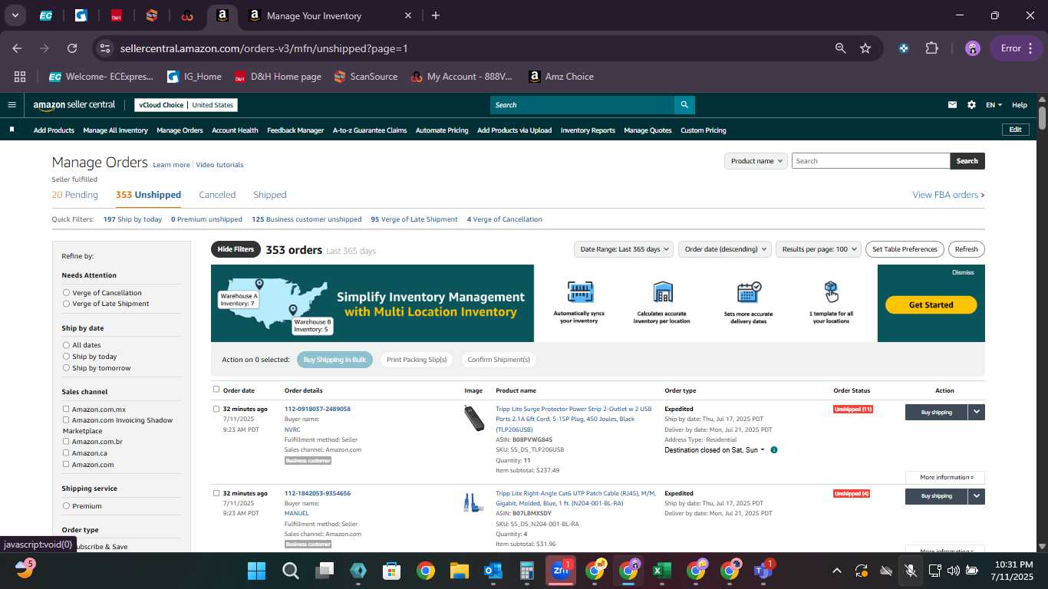Select the Ship by tomorrow radio option
This screenshot has width=1048, height=589.
pyautogui.click(x=66, y=368)
